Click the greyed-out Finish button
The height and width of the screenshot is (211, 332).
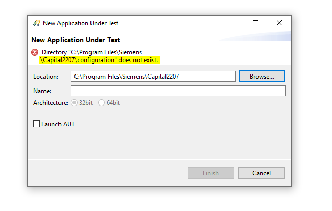tap(211, 173)
